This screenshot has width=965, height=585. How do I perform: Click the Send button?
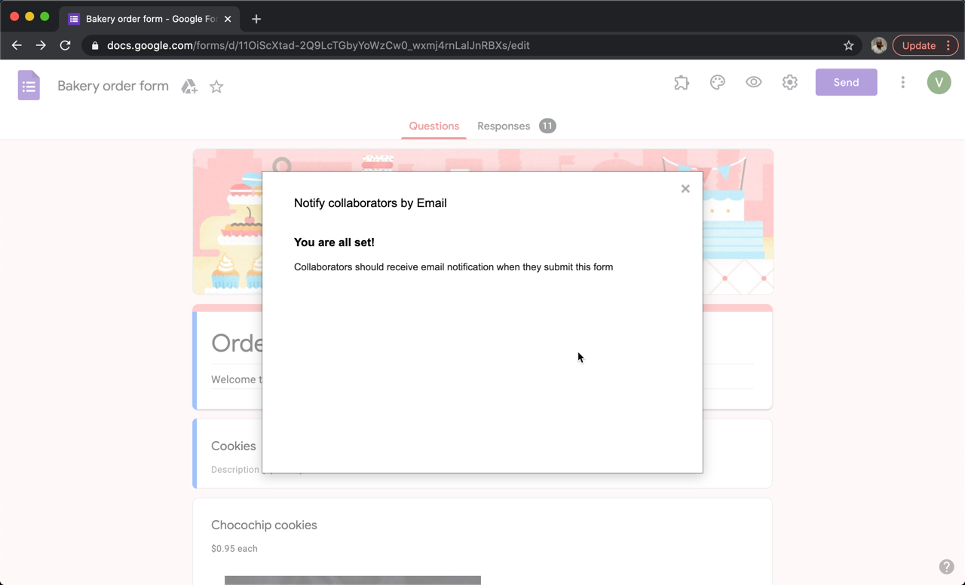coord(846,82)
